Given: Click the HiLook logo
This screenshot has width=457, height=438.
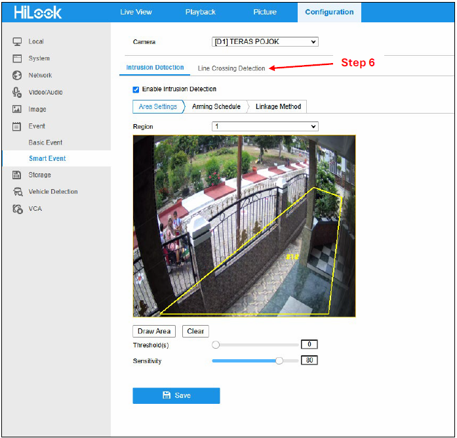Looking at the screenshot, I should [37, 12].
